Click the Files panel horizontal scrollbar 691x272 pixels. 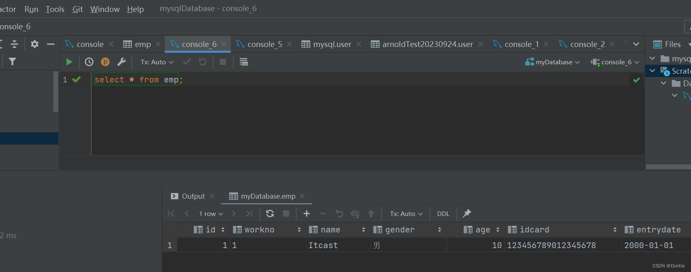click(x=668, y=167)
